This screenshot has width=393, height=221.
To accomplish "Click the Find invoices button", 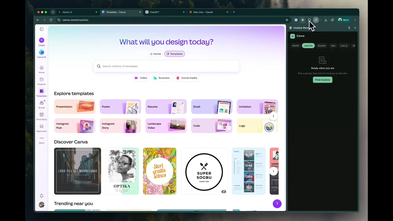I will (x=322, y=80).
